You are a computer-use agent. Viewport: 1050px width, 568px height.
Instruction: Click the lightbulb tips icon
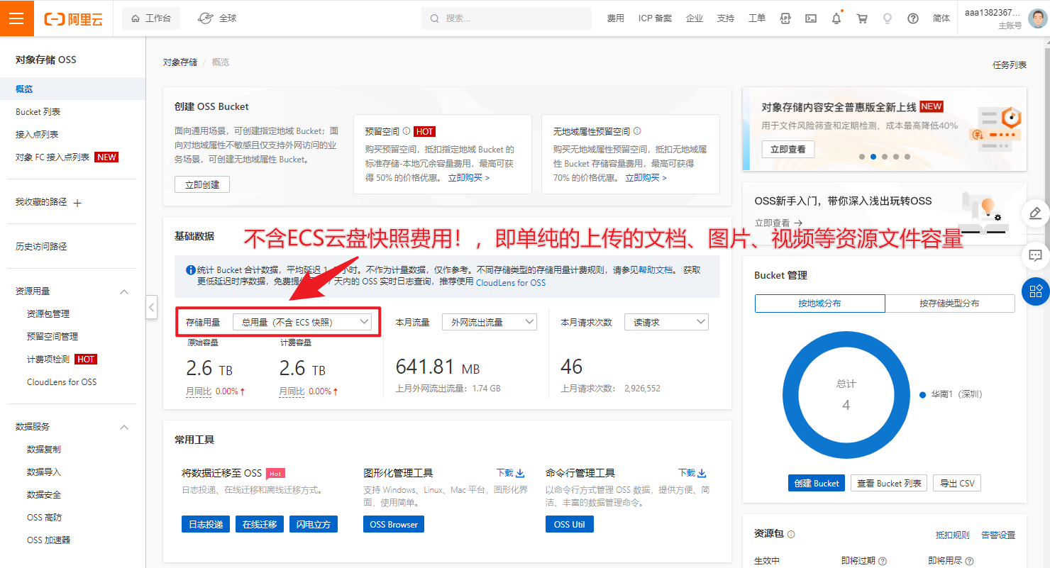point(888,18)
